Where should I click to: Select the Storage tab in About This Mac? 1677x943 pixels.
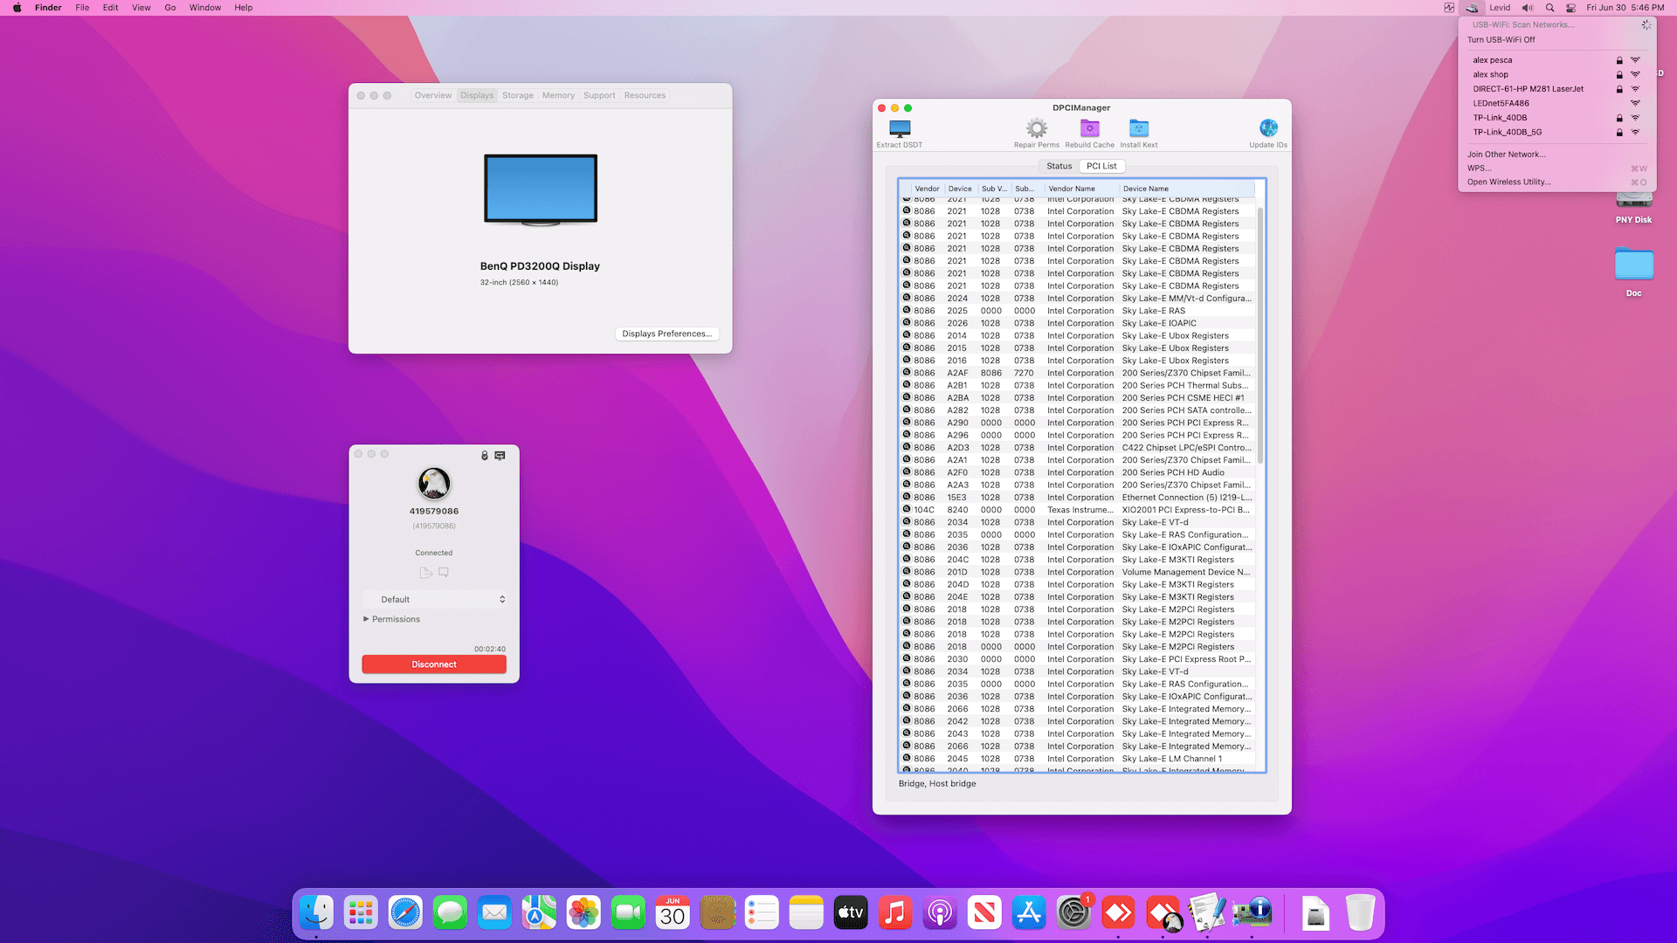(517, 96)
